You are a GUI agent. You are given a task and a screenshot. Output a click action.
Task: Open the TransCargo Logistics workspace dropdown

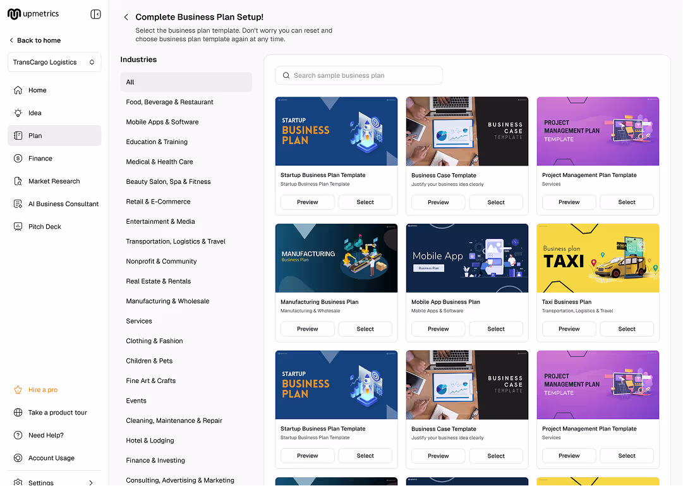54,63
